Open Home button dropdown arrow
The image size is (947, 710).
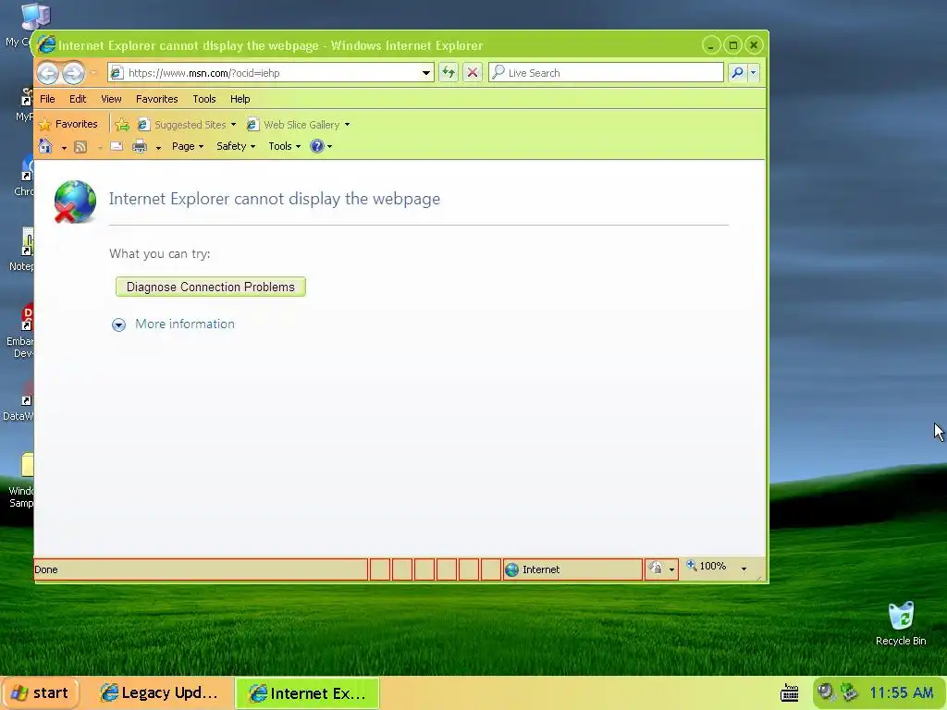(x=64, y=147)
